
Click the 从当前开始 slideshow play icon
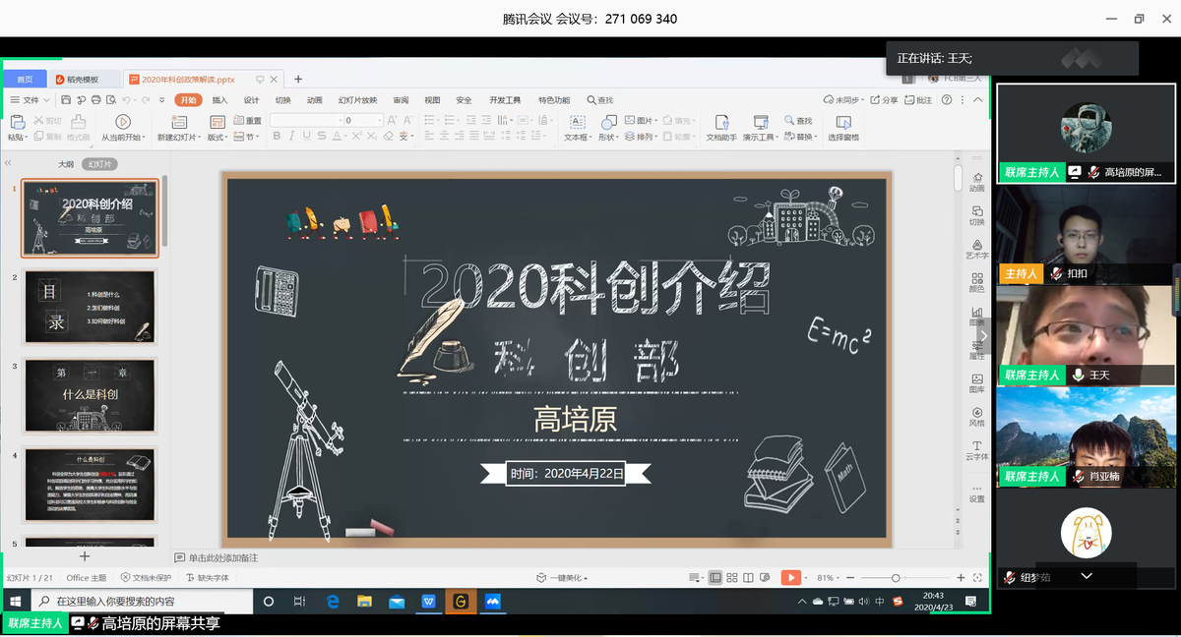tap(125, 122)
